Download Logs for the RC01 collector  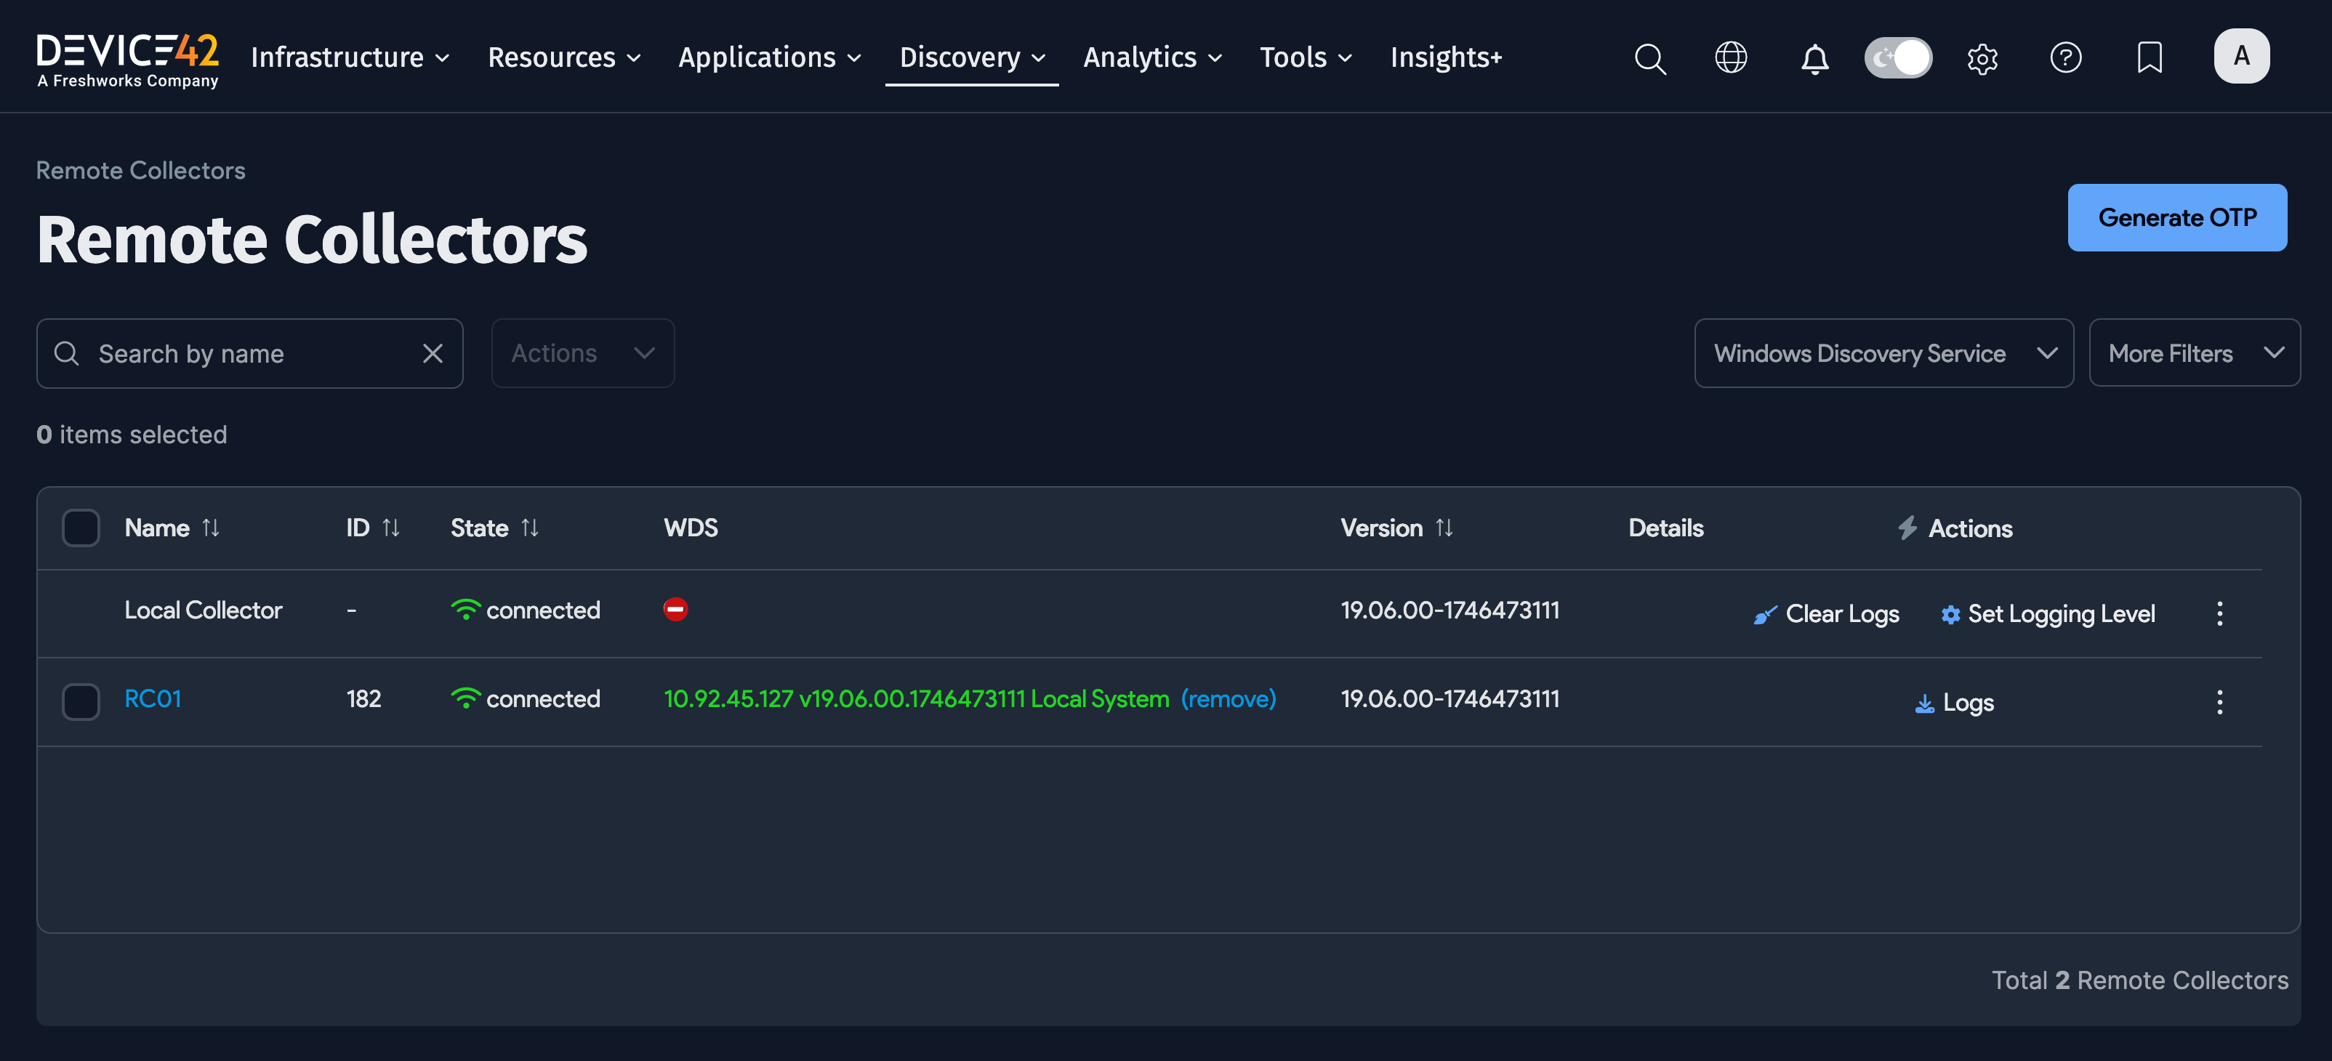pos(1953,701)
